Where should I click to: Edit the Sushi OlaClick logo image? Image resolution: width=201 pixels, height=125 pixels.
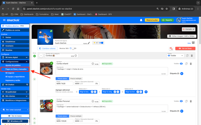pos(51,31)
